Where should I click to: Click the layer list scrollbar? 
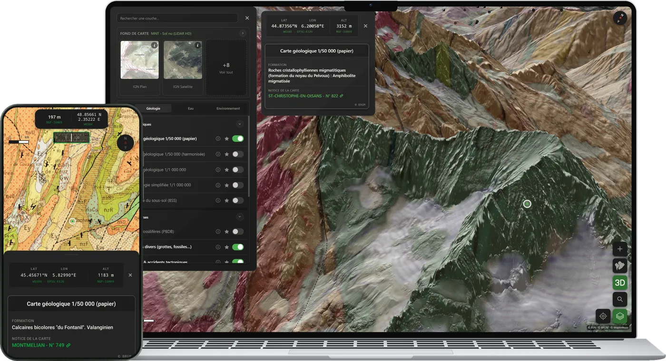249,156
